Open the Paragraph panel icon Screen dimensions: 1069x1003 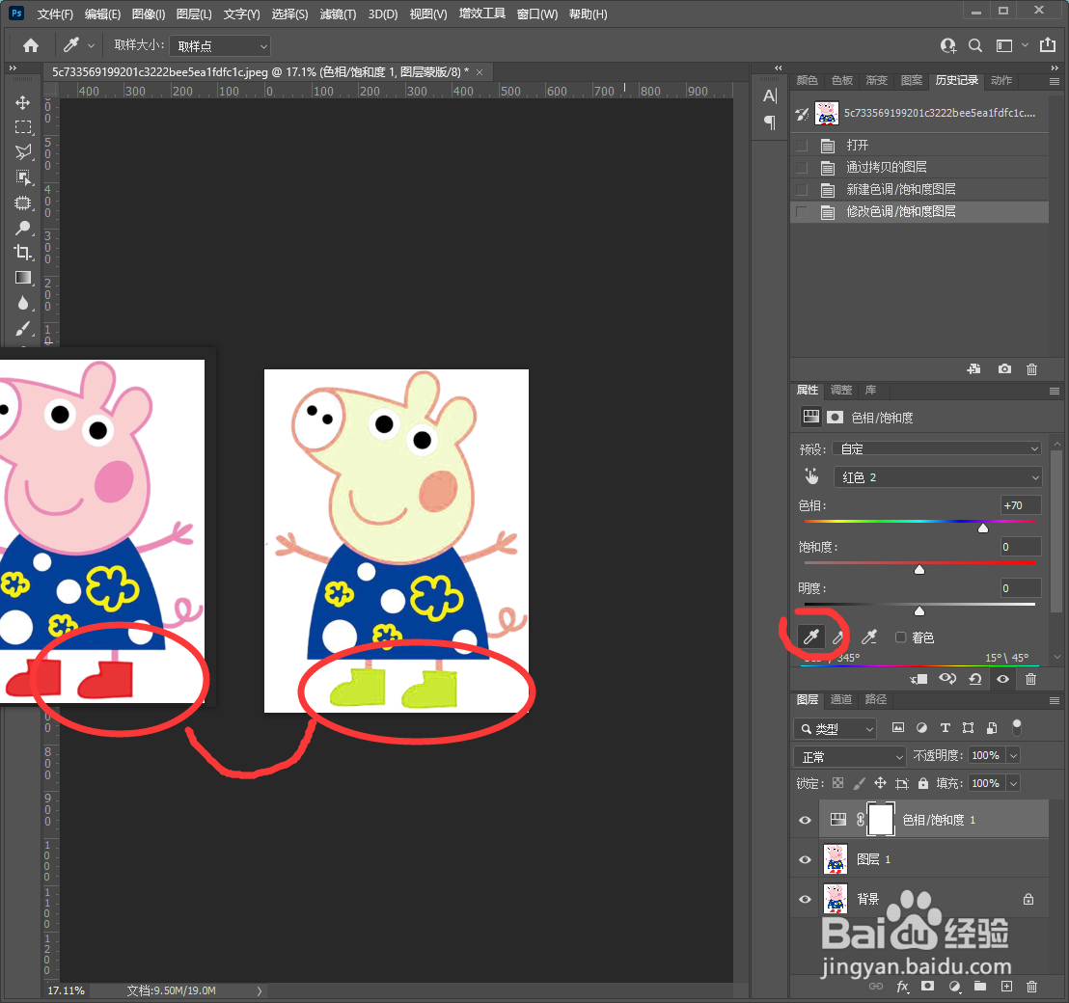point(770,122)
